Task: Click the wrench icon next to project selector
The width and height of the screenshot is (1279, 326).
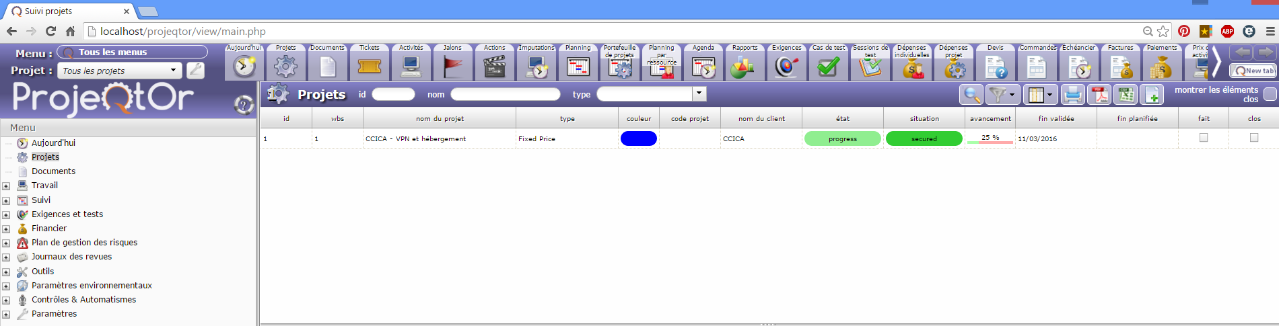Action: pos(195,70)
